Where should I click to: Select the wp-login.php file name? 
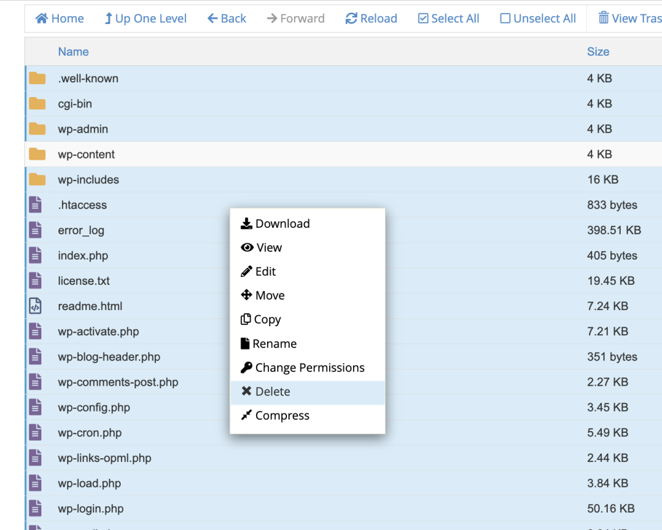[x=91, y=509]
